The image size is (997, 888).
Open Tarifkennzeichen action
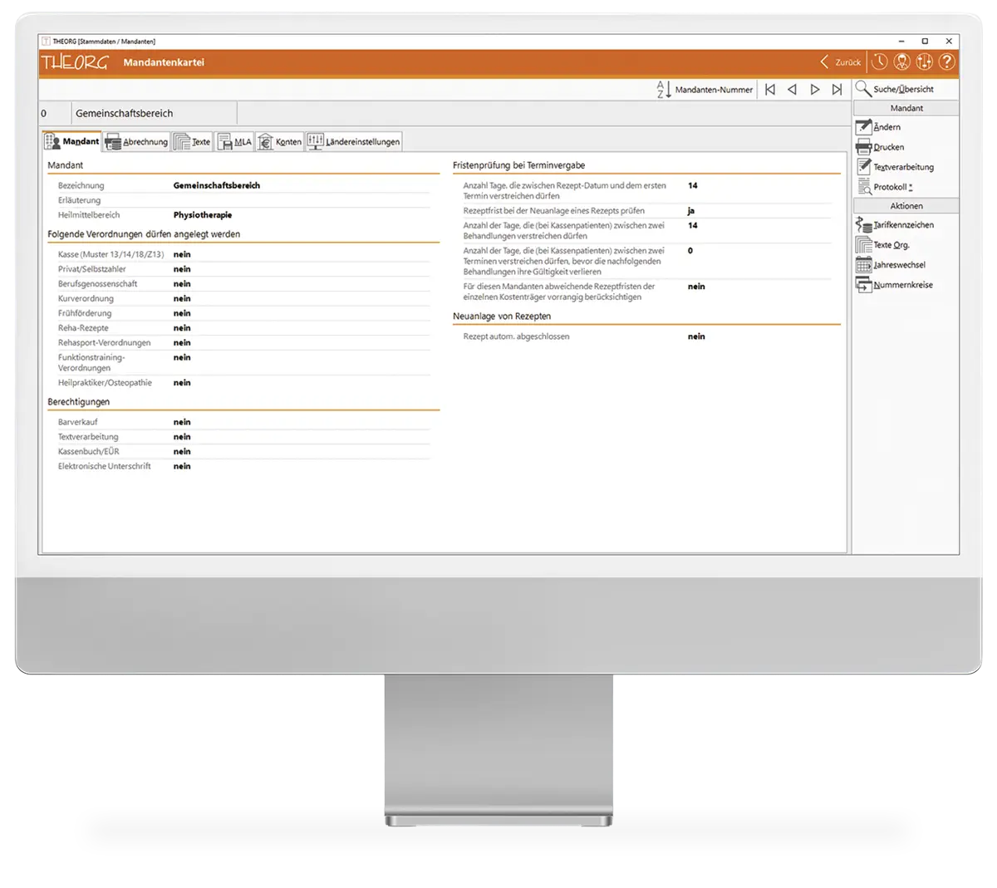(x=903, y=225)
